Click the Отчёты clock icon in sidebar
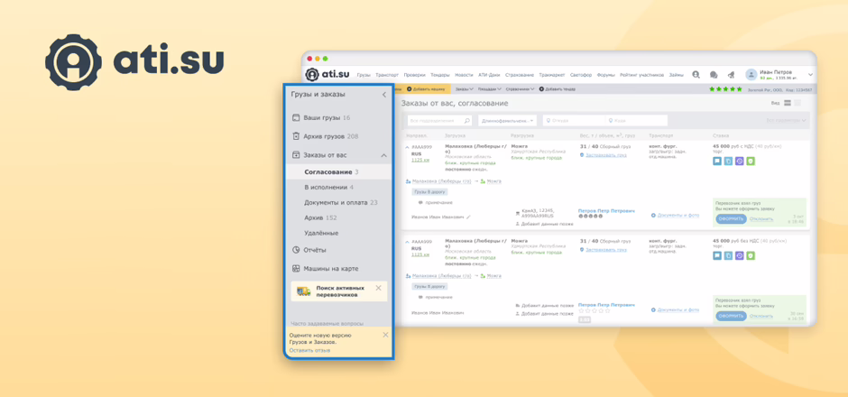The image size is (848, 397). [296, 250]
